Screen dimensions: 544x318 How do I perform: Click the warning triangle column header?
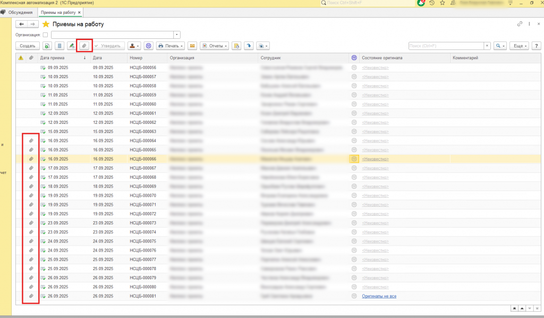pyautogui.click(x=21, y=58)
